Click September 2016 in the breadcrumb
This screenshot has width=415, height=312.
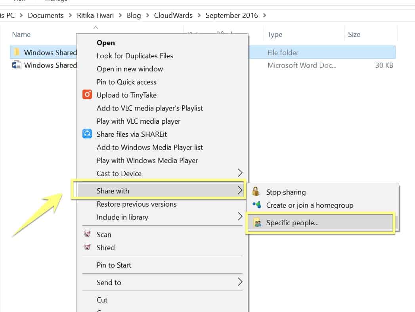[x=231, y=15]
